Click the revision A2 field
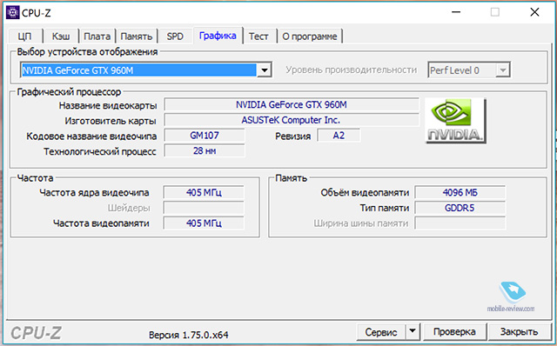The width and height of the screenshot is (557, 346). (x=339, y=136)
